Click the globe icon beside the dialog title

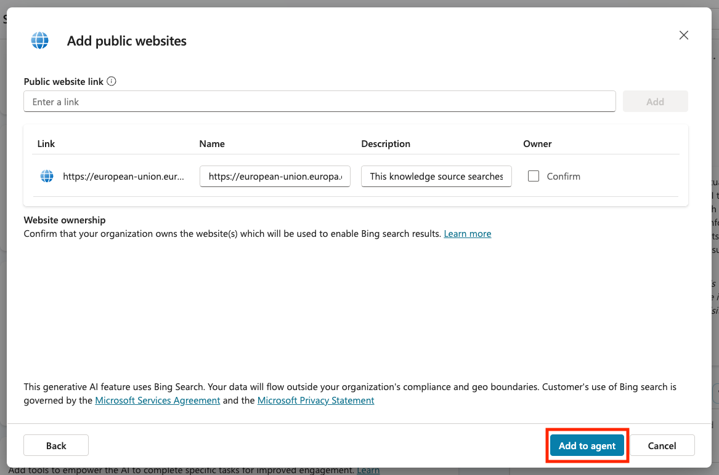pos(40,41)
